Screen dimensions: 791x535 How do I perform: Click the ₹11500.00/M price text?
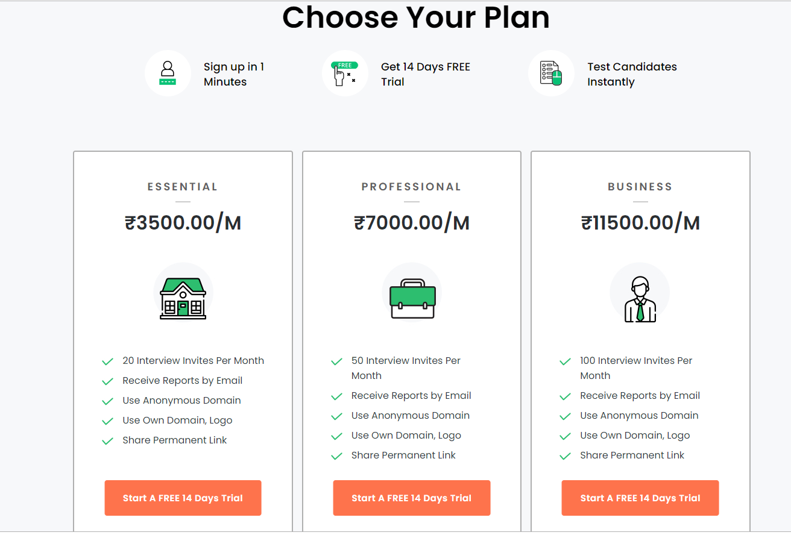[x=640, y=223]
